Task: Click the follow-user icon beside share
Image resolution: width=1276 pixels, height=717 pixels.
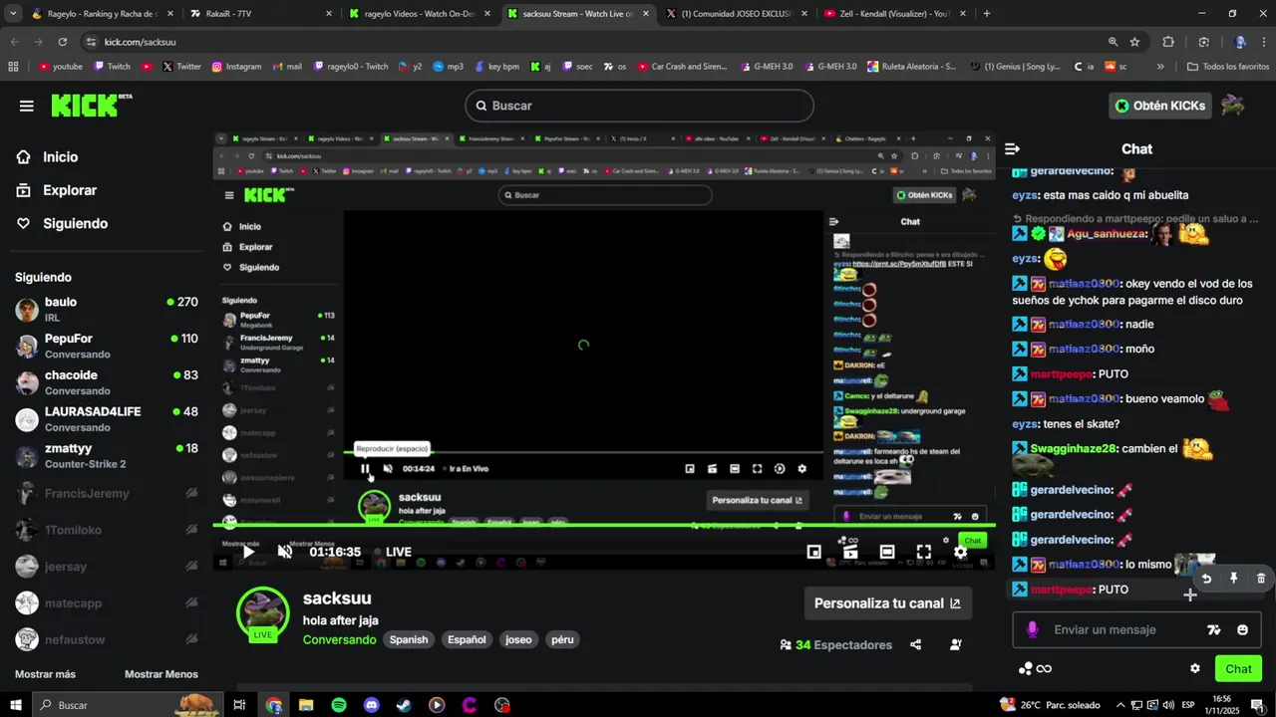Action: 956,645
